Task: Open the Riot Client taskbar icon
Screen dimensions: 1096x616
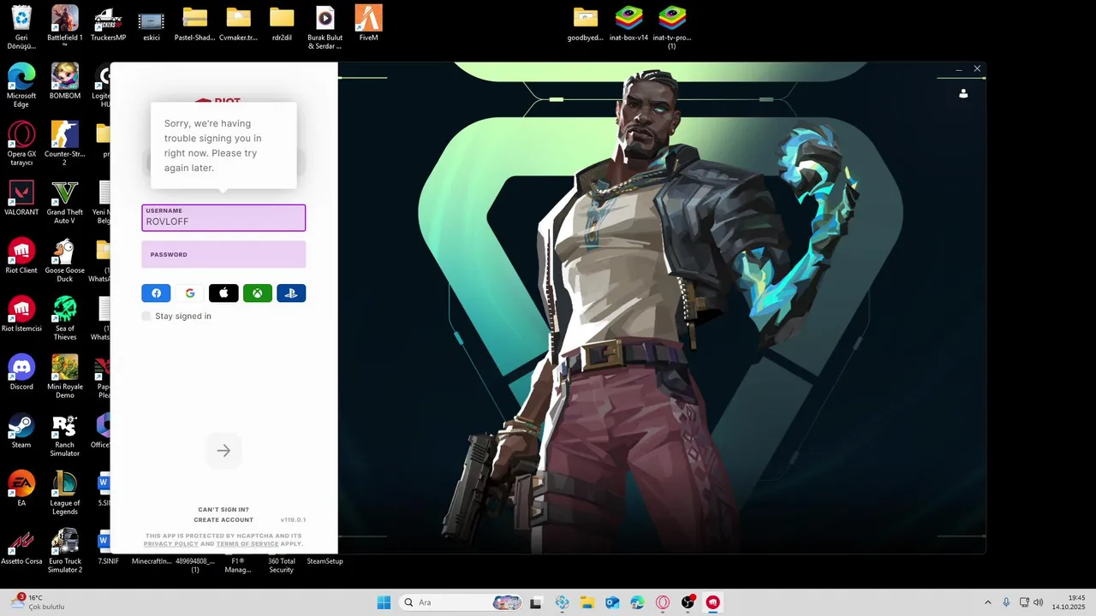Action: coord(712,602)
